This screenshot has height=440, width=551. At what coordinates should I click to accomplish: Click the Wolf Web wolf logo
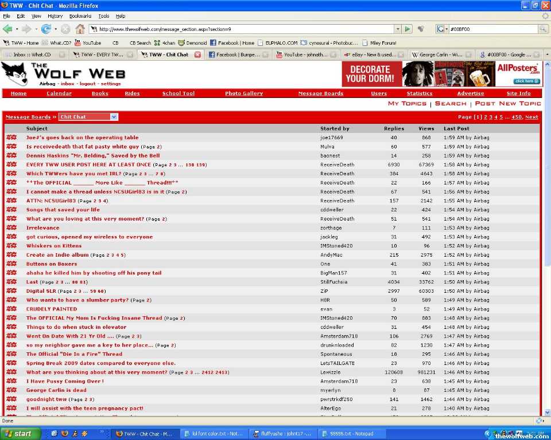pos(15,74)
